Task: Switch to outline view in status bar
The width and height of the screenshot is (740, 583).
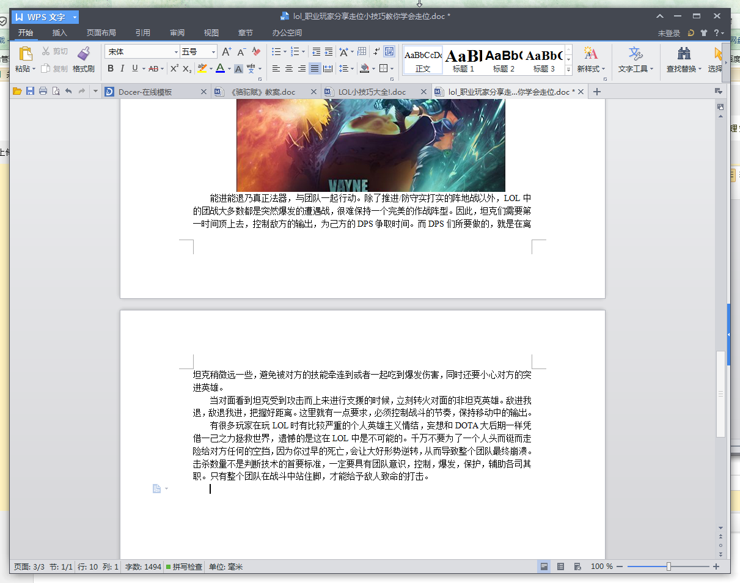Action: pyautogui.click(x=560, y=567)
